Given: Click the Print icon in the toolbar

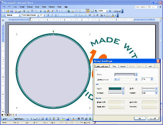Looking at the screenshot, I should [x=24, y=11].
